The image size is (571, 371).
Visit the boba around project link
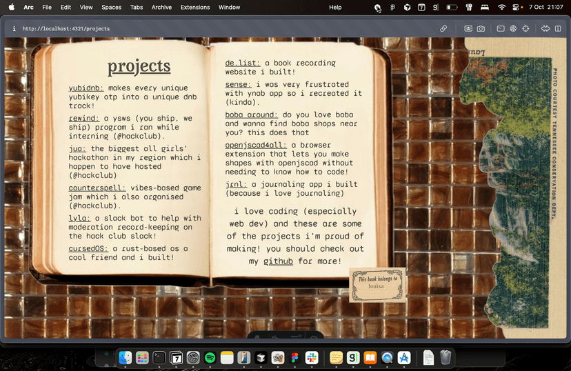251,114
